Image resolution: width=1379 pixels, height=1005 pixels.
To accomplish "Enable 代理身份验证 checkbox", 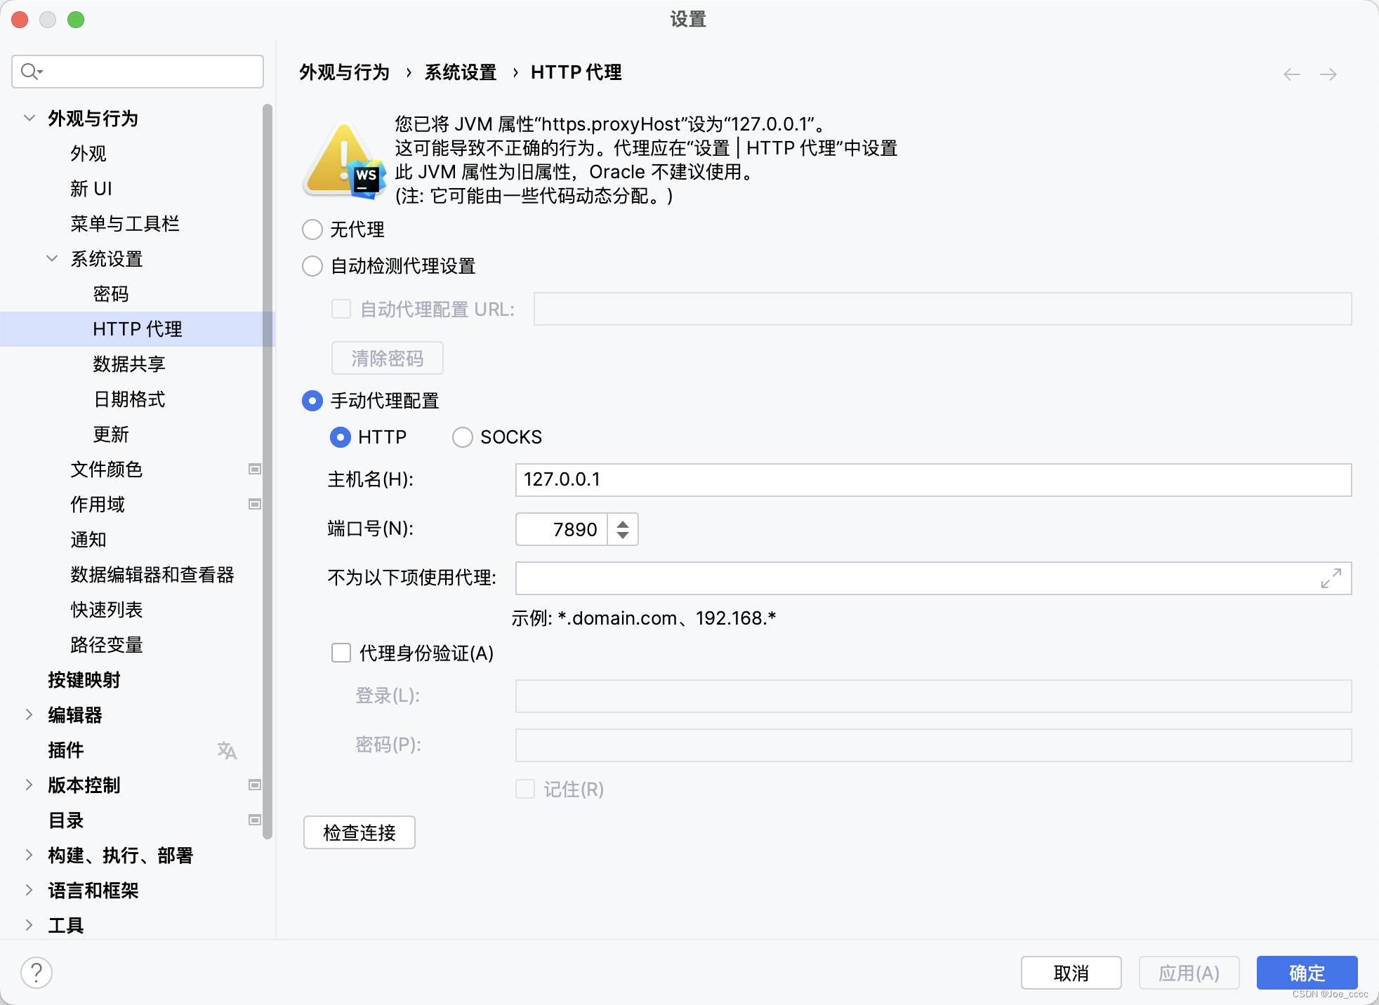I will (x=341, y=653).
